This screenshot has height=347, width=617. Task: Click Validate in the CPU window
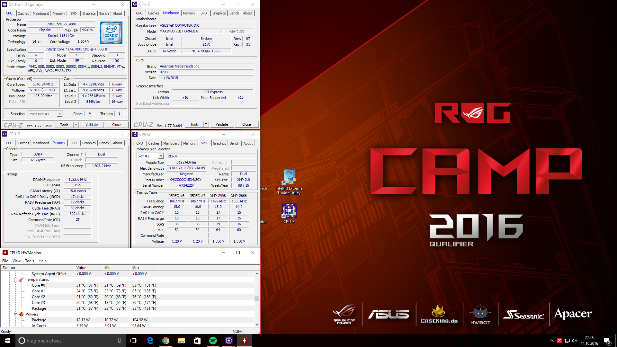coord(92,125)
